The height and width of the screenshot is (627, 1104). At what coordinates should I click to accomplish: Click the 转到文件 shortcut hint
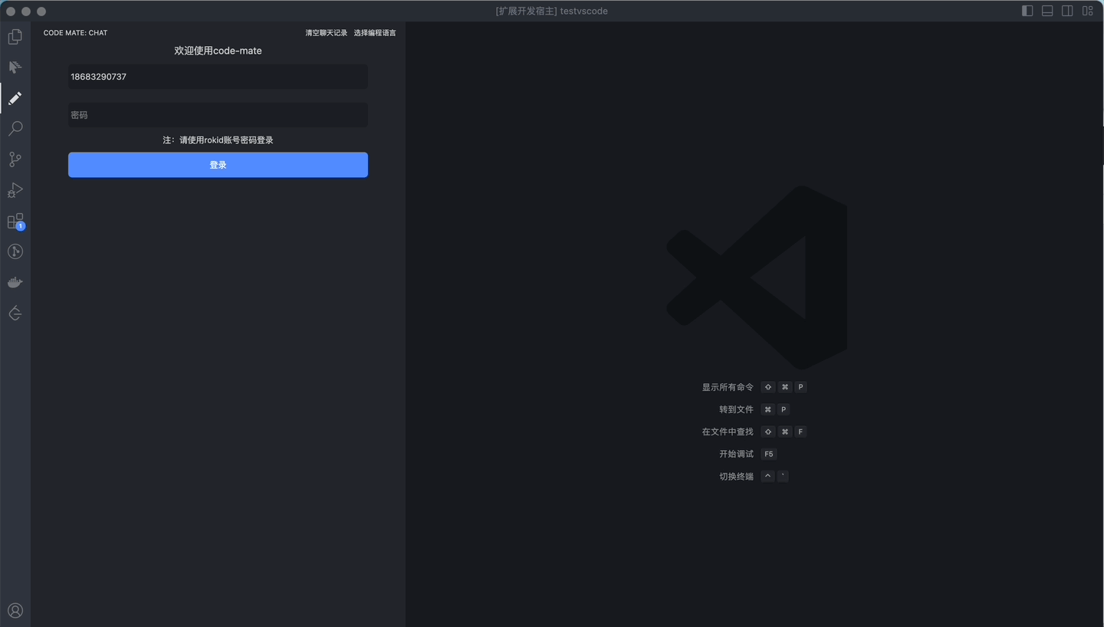click(736, 409)
